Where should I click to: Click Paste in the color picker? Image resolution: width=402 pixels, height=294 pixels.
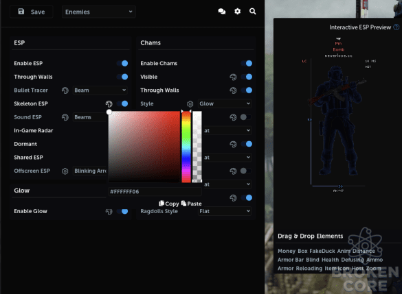pos(191,204)
